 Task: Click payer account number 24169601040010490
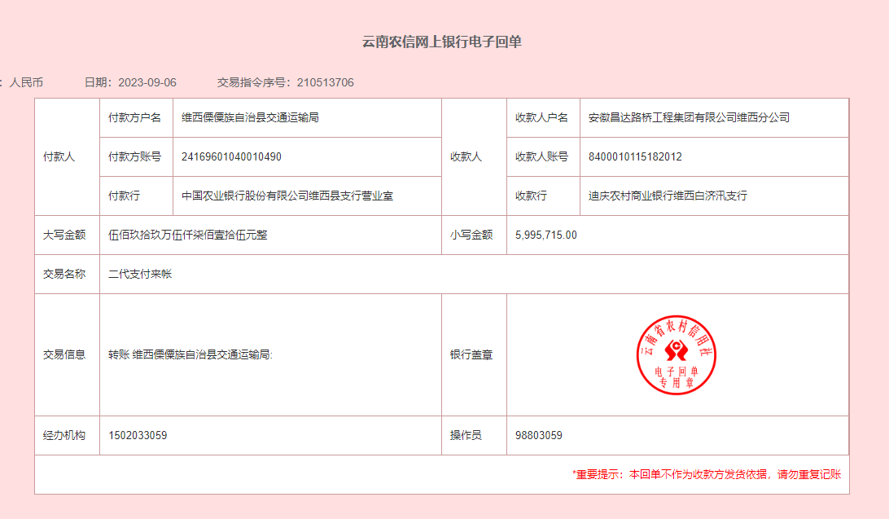tap(231, 156)
